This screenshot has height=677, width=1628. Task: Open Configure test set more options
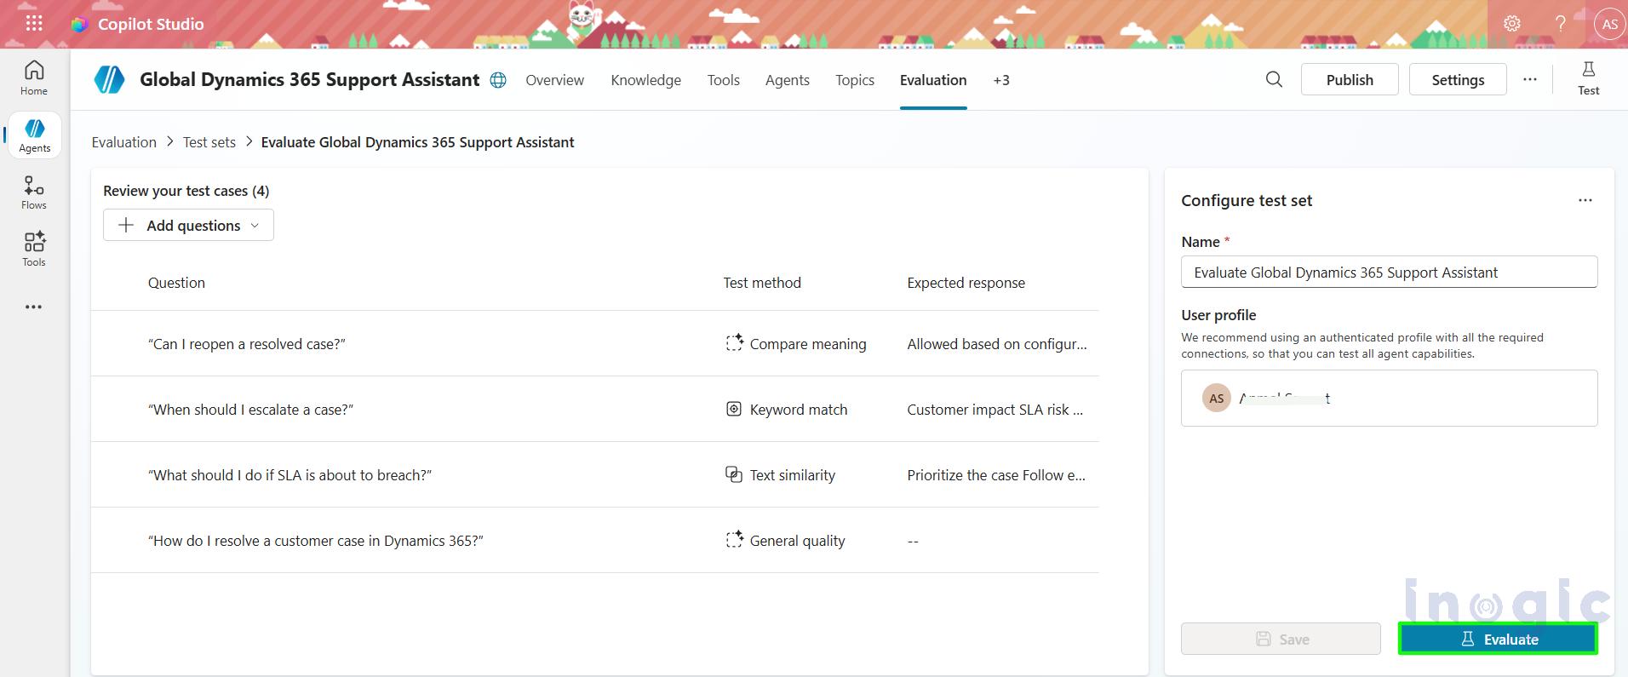click(1585, 200)
